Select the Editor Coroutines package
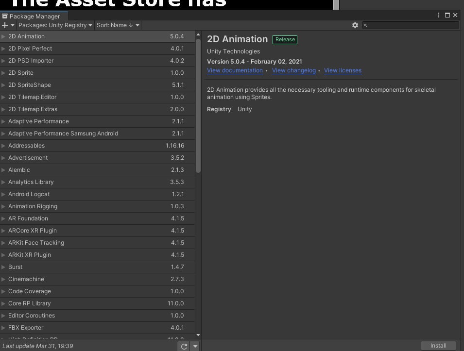Image resolution: width=464 pixels, height=351 pixels. [97, 315]
